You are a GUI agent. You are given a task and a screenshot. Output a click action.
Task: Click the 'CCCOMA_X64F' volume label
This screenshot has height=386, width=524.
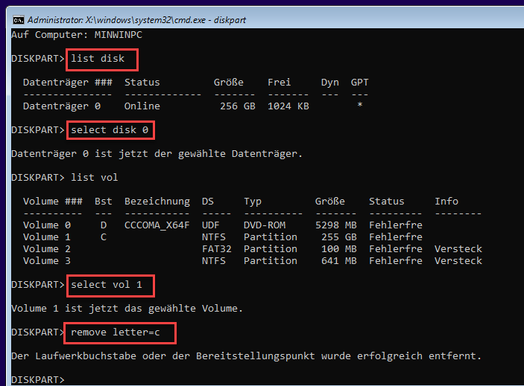(x=157, y=225)
